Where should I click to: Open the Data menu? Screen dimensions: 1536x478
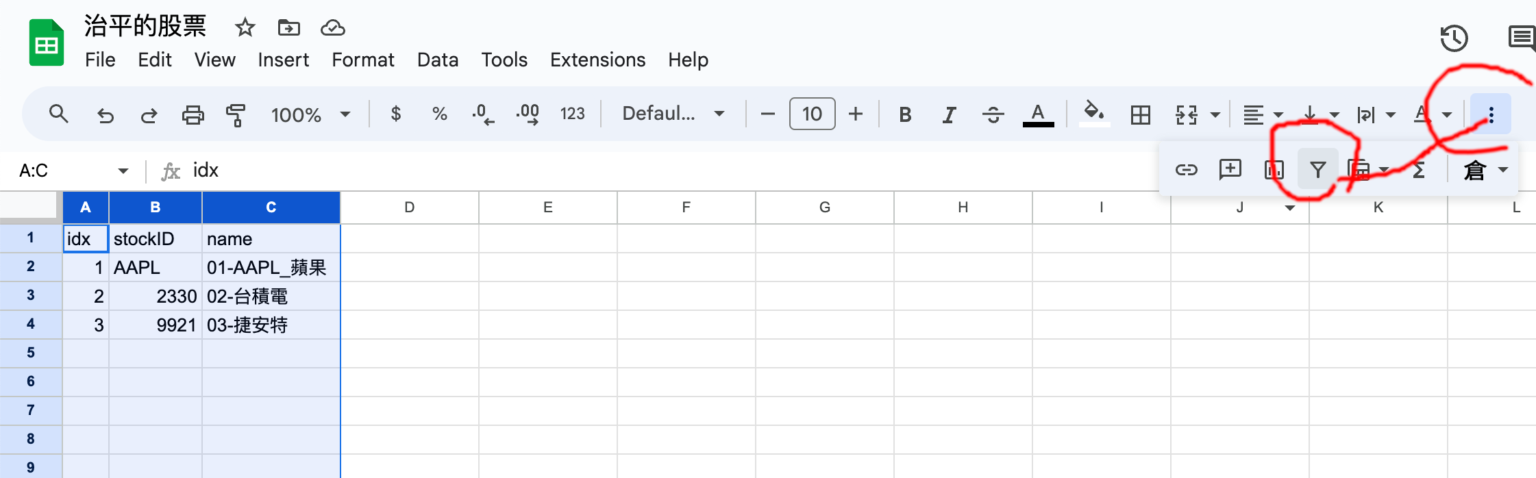[438, 60]
